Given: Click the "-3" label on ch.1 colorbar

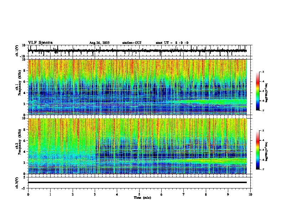Looking at the screenshot, I should [262, 72].
